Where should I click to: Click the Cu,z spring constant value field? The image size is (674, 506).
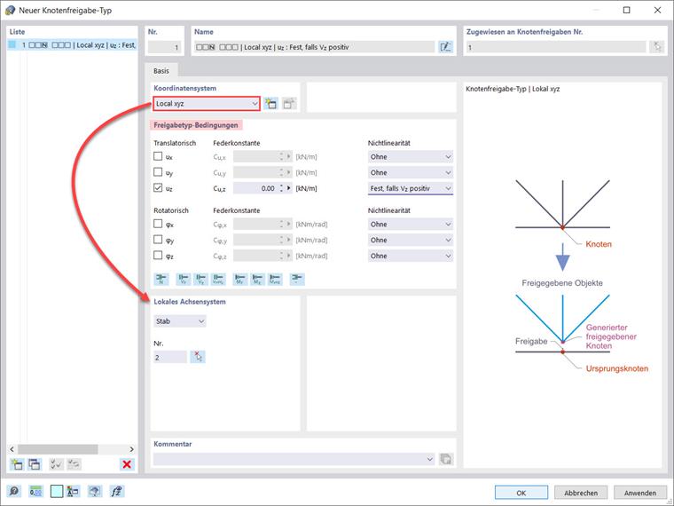tap(255, 188)
